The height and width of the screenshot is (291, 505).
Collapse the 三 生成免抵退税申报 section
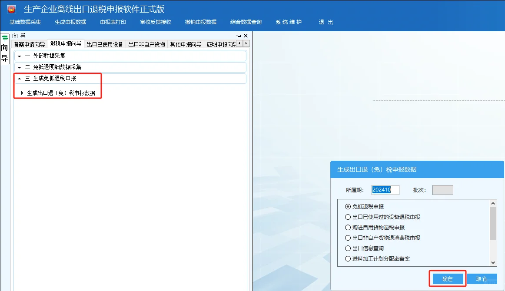coord(19,79)
